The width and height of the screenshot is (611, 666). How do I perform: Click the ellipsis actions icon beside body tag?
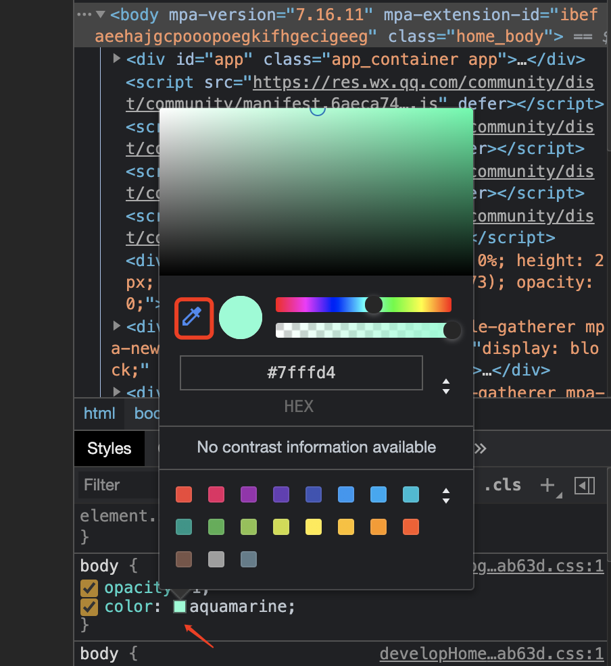(x=84, y=14)
